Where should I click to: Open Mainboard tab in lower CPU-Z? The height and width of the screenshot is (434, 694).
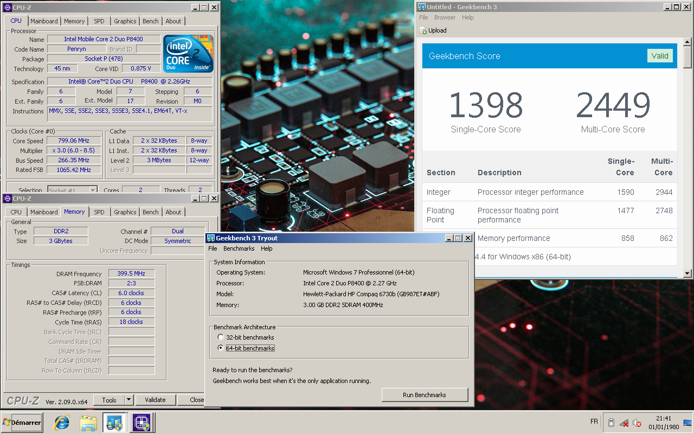[44, 212]
